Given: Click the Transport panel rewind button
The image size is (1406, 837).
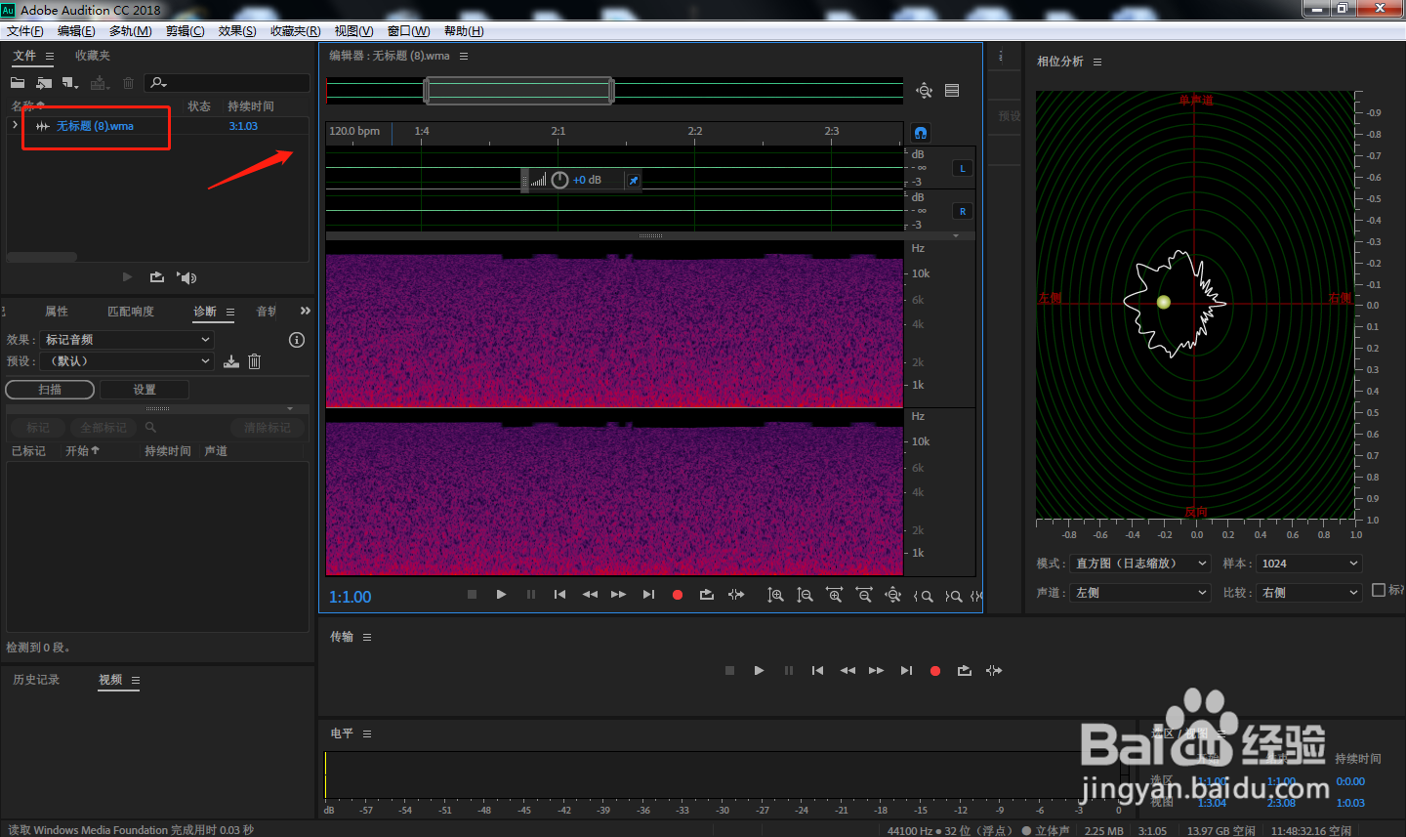Looking at the screenshot, I should pyautogui.click(x=848, y=670).
